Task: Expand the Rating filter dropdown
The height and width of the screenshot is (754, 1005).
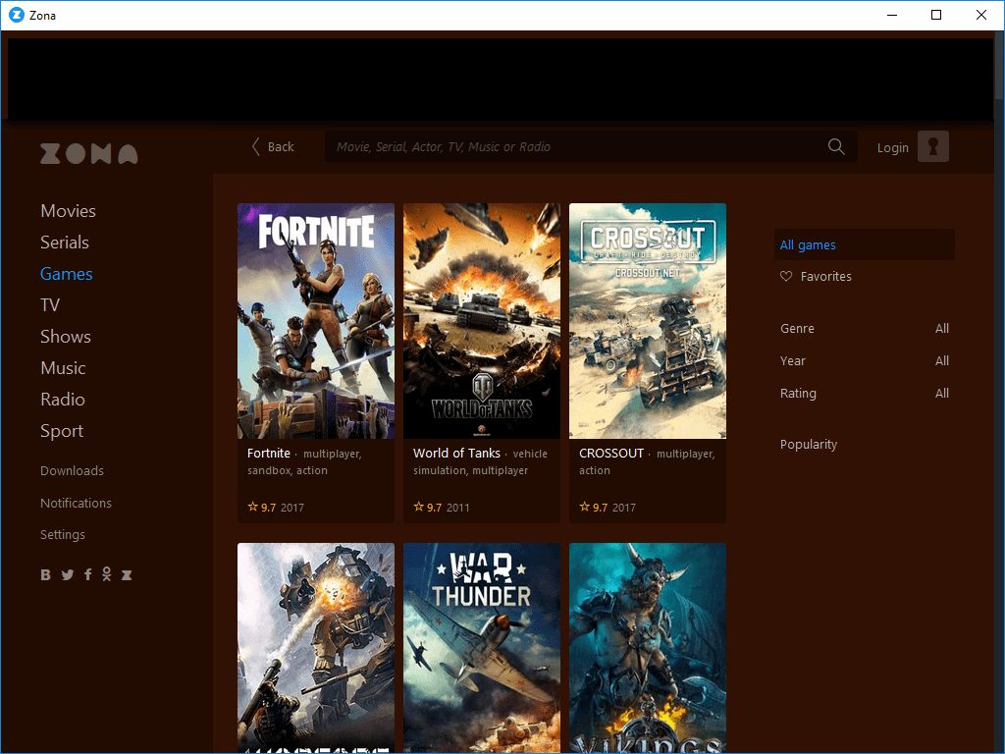Action: pos(864,394)
